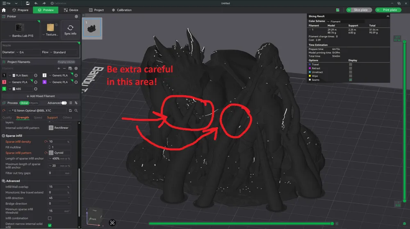Viewport: 410px width, 229px height.
Task: Click the Purging volumes button
Action: click(66, 62)
